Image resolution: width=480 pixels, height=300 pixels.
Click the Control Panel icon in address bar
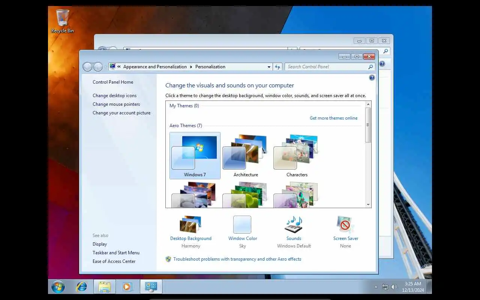[112, 67]
